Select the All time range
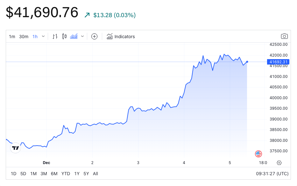 [95, 174]
